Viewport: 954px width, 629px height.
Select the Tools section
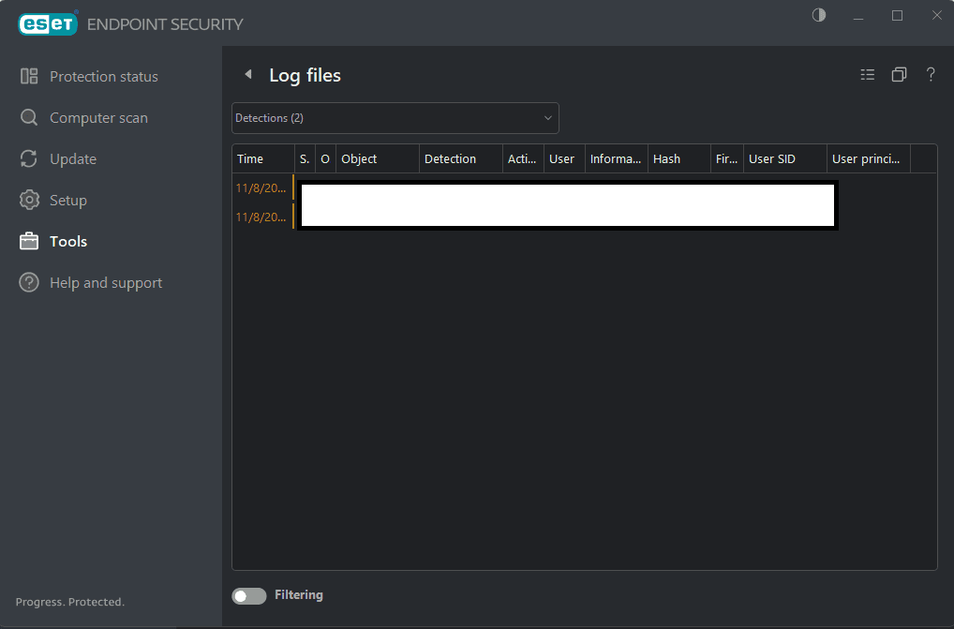click(68, 242)
